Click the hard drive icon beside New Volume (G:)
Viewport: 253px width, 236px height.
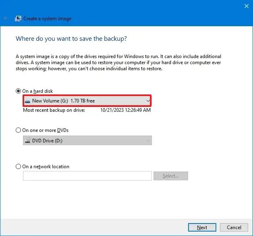coord(27,101)
